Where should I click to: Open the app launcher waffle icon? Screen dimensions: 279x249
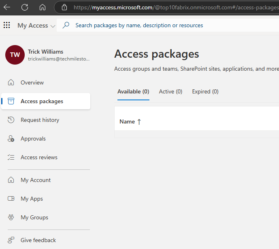(7, 25)
